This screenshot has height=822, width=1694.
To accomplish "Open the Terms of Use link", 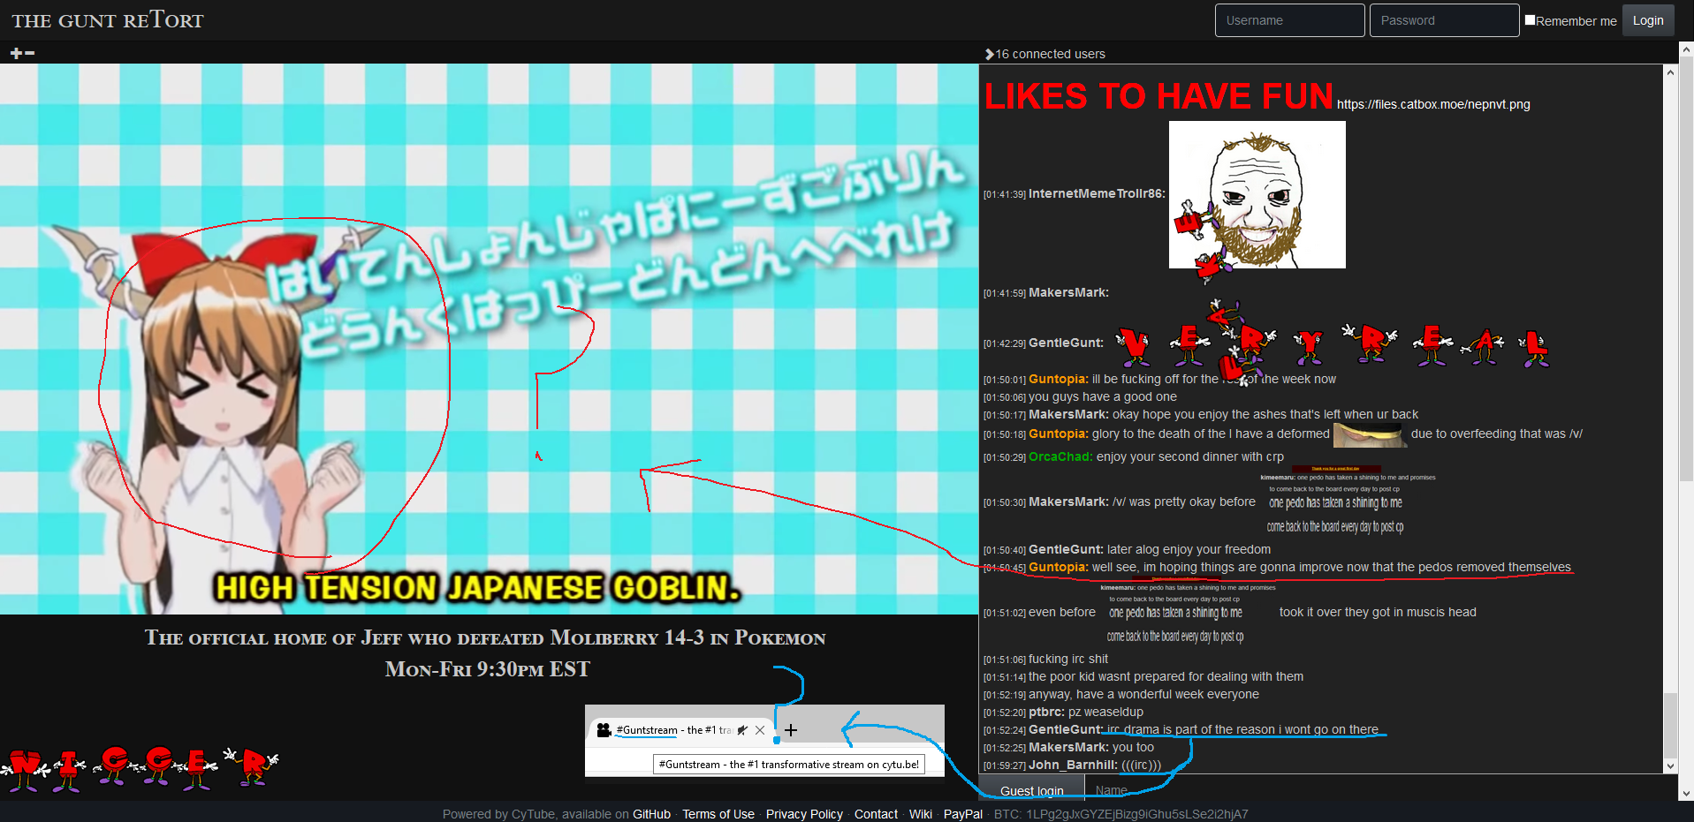I will pos(718,814).
